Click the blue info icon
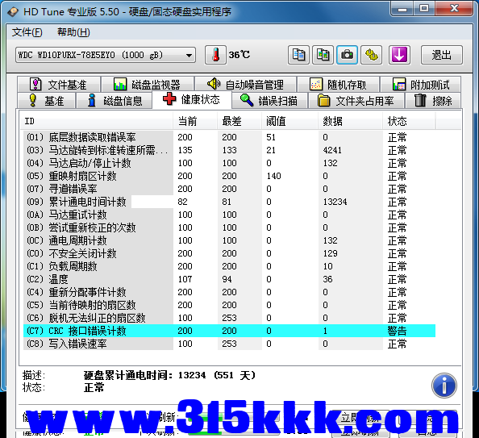 pyautogui.click(x=444, y=386)
